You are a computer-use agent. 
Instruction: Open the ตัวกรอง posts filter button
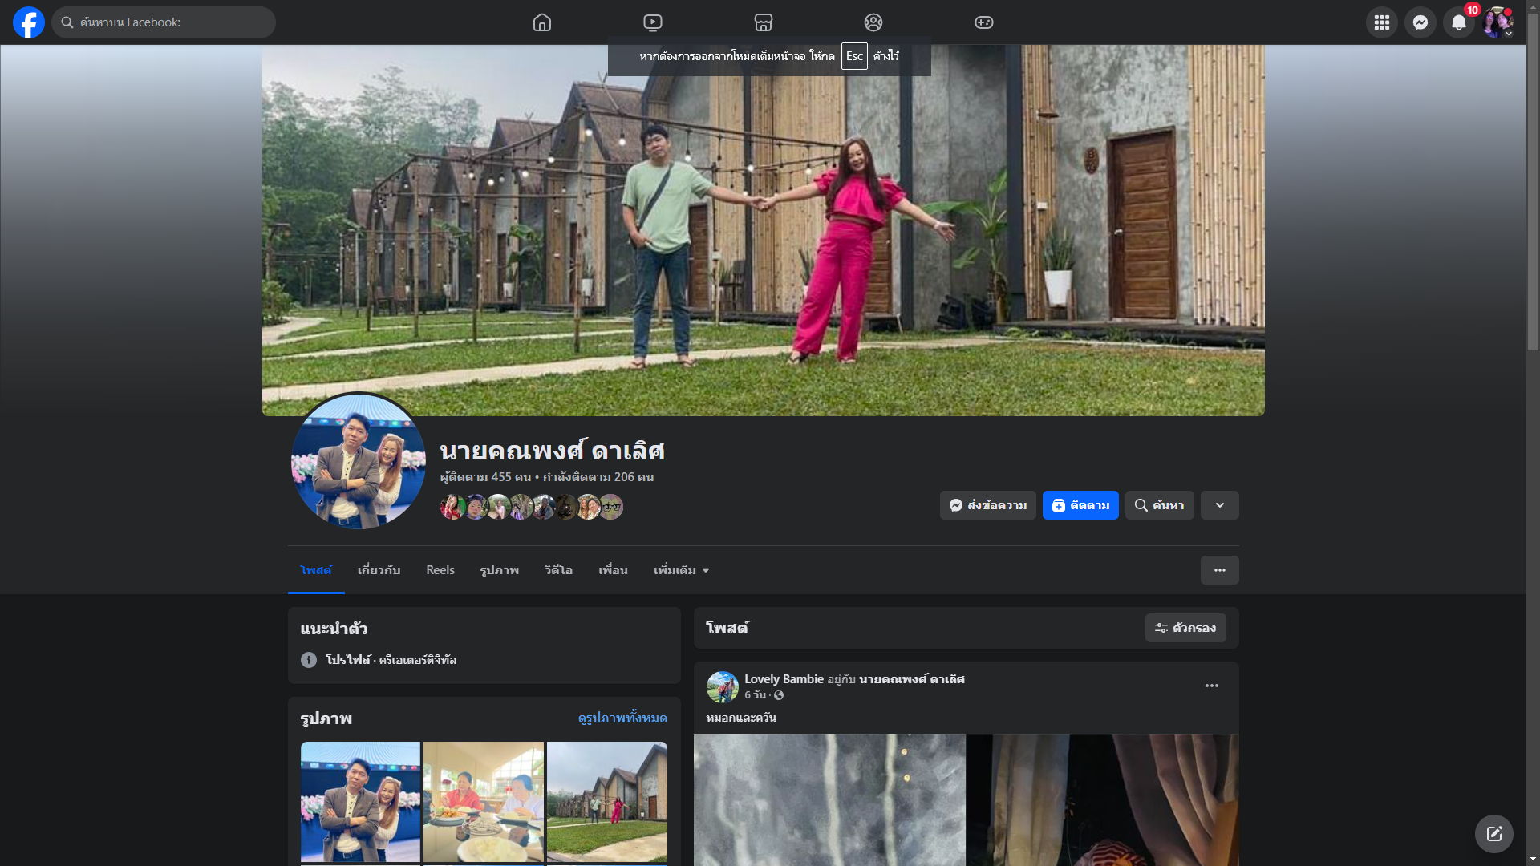1185,628
